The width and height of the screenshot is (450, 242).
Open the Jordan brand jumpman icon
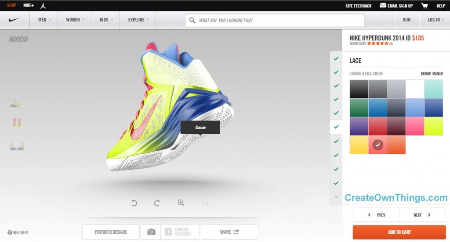[x=43, y=5]
